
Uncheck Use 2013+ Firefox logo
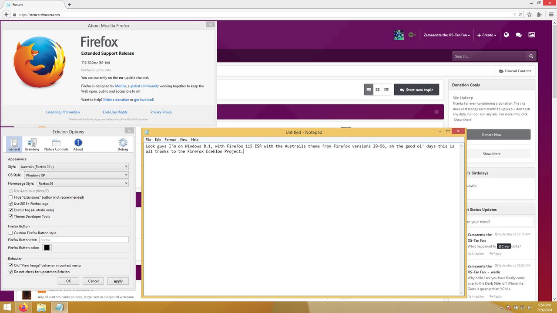click(10, 203)
